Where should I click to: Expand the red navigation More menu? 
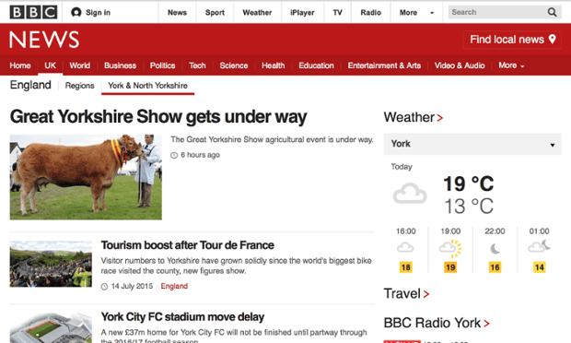pyautogui.click(x=511, y=65)
